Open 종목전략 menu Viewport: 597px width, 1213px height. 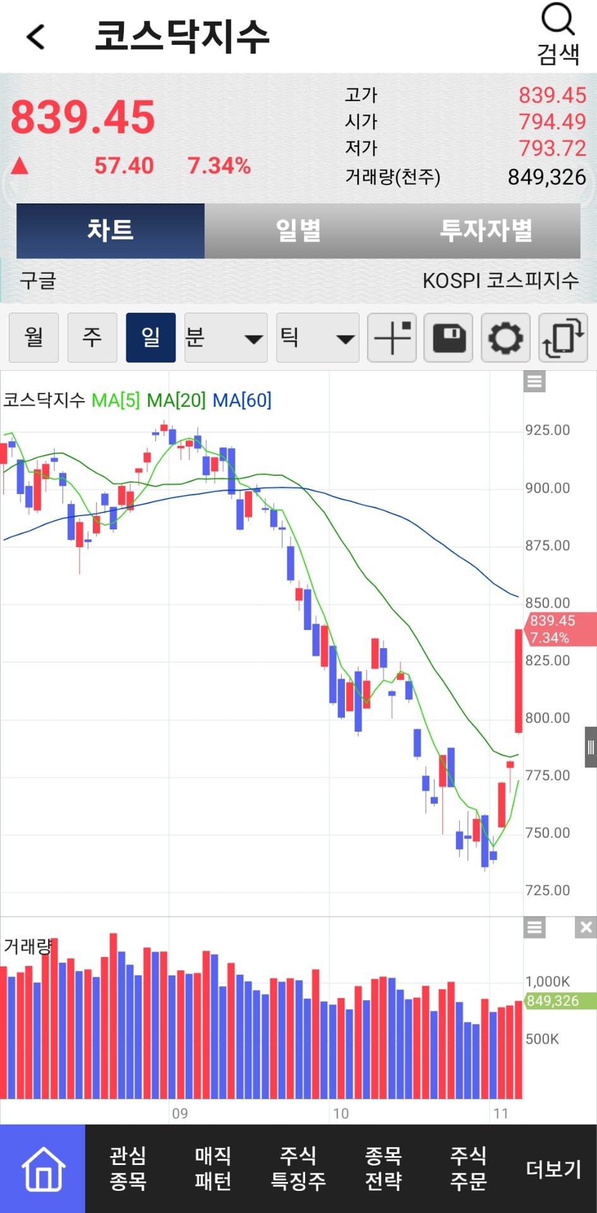(x=383, y=1169)
